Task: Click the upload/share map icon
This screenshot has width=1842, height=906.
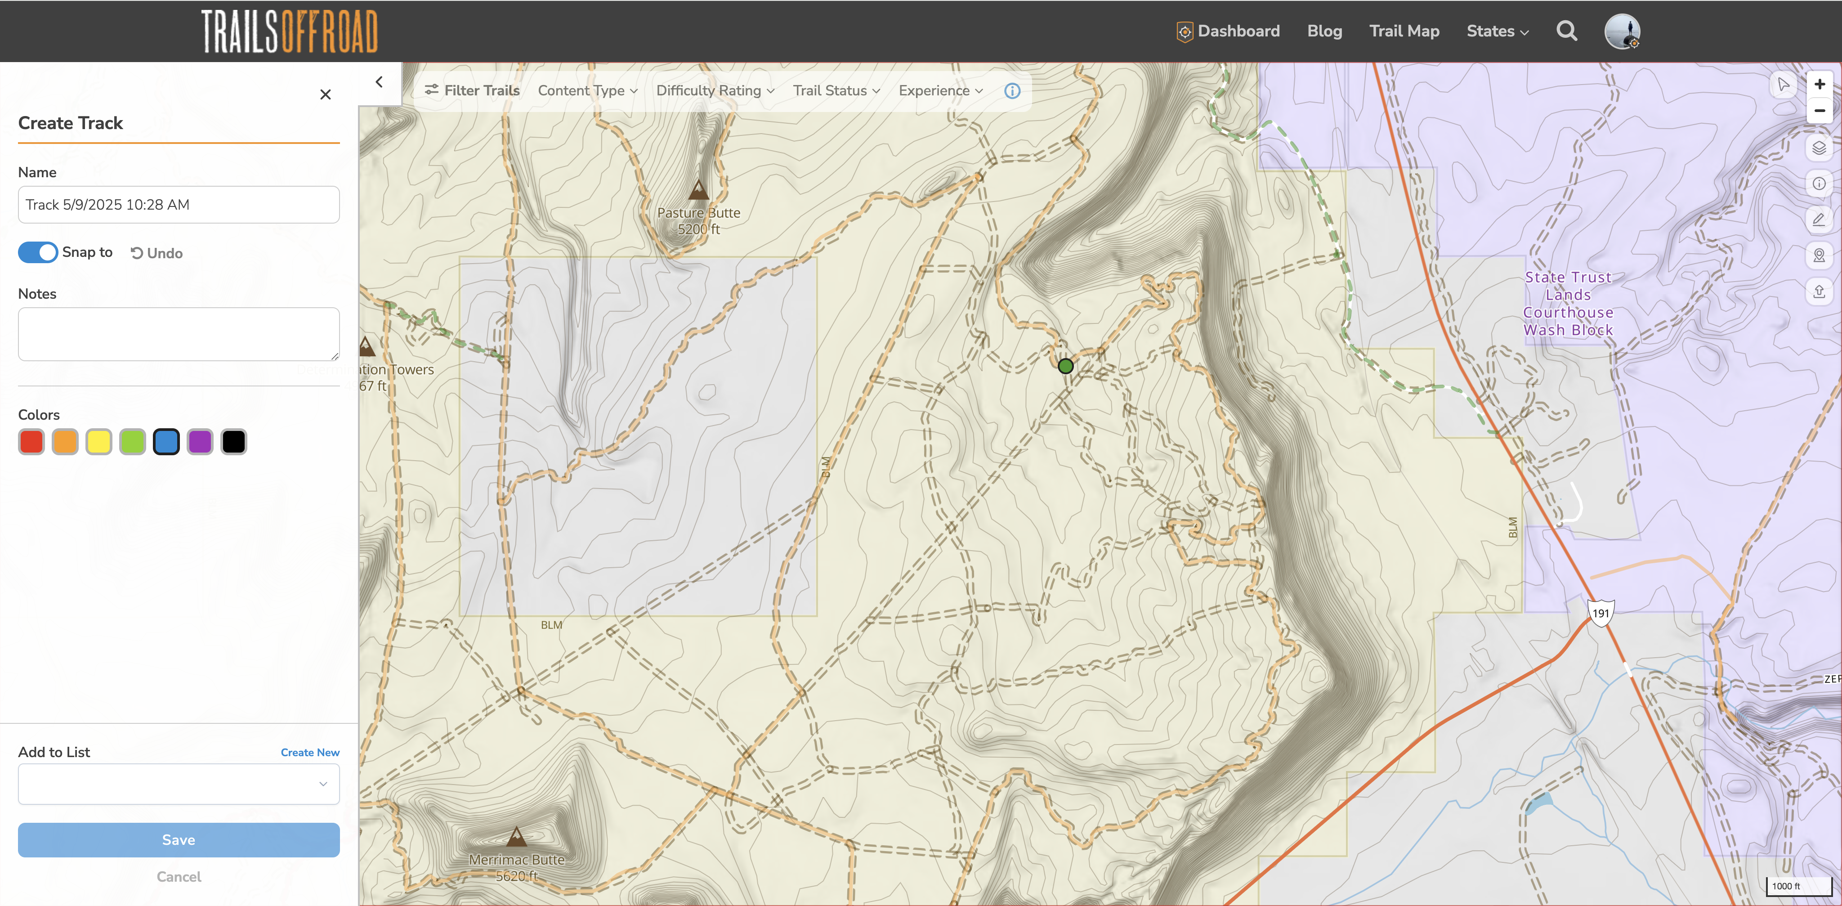Action: [1819, 291]
